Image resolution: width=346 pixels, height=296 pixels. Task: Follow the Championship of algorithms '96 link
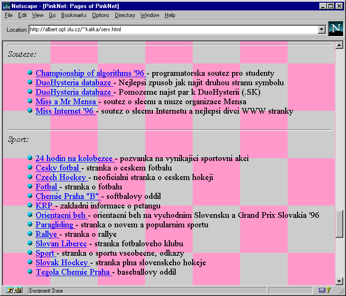tap(90, 73)
